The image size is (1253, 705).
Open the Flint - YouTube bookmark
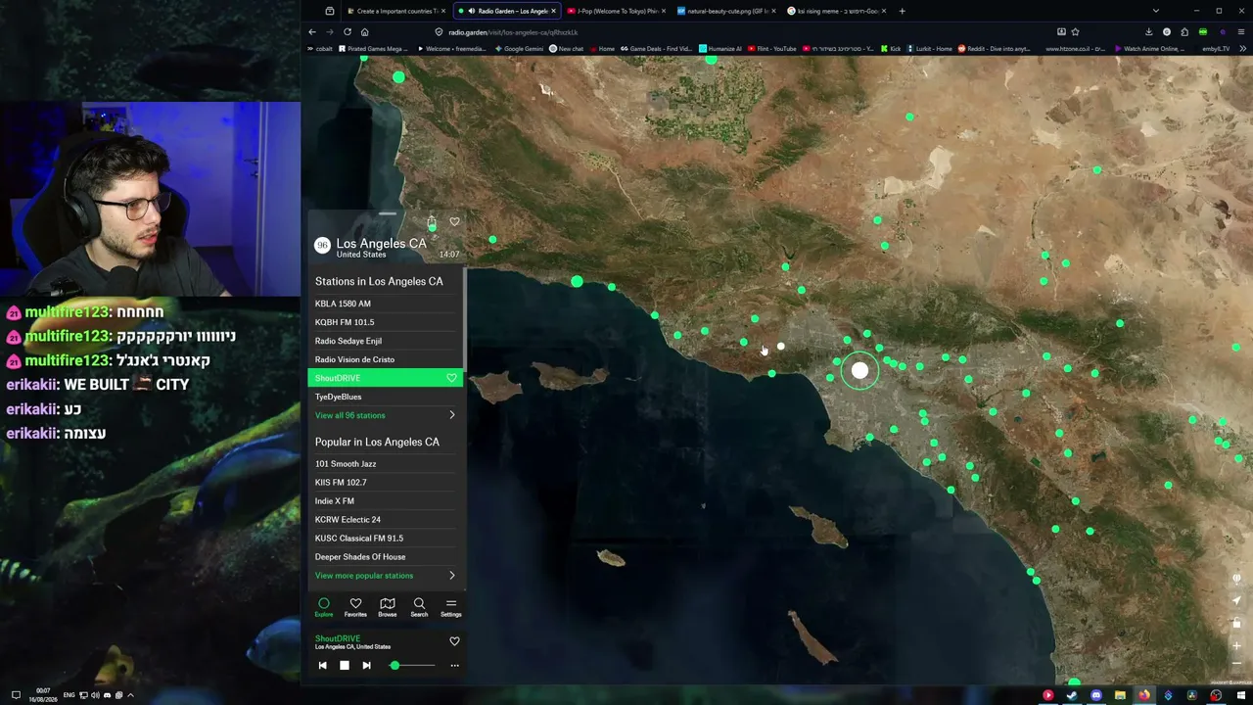point(771,49)
